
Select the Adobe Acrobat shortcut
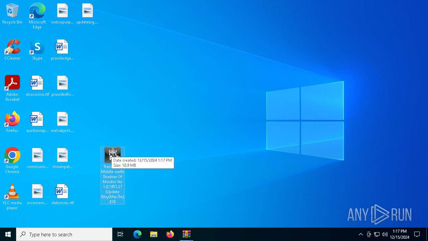click(x=12, y=88)
